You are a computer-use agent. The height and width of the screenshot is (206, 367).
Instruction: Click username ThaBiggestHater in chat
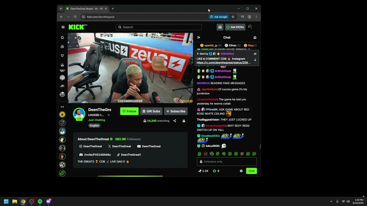208,120
